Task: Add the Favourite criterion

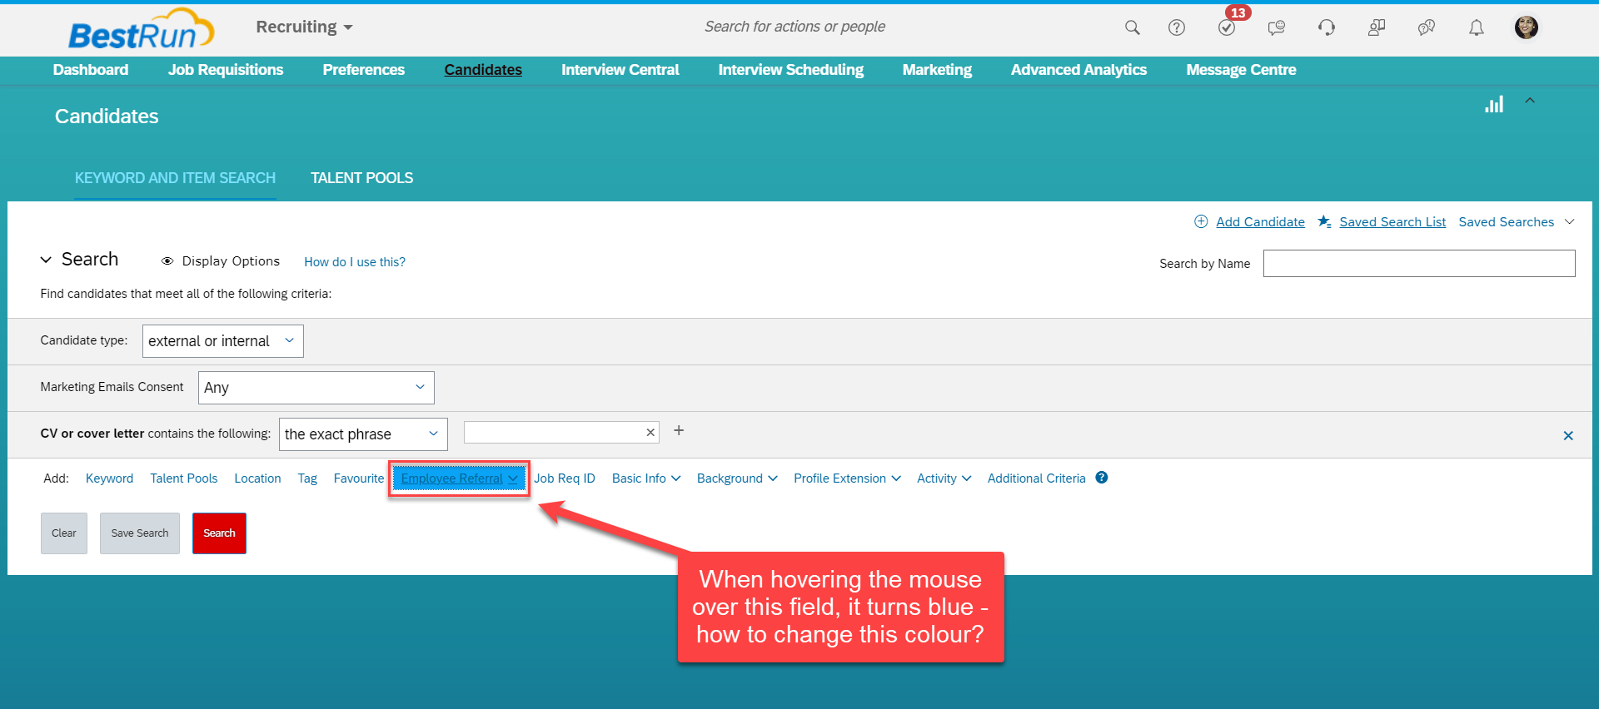Action: click(359, 478)
